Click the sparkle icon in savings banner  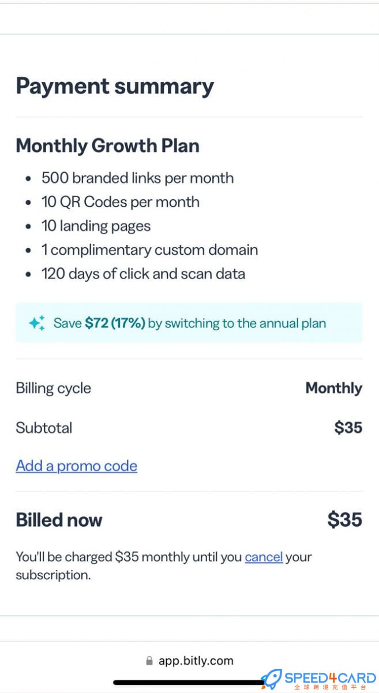click(37, 323)
